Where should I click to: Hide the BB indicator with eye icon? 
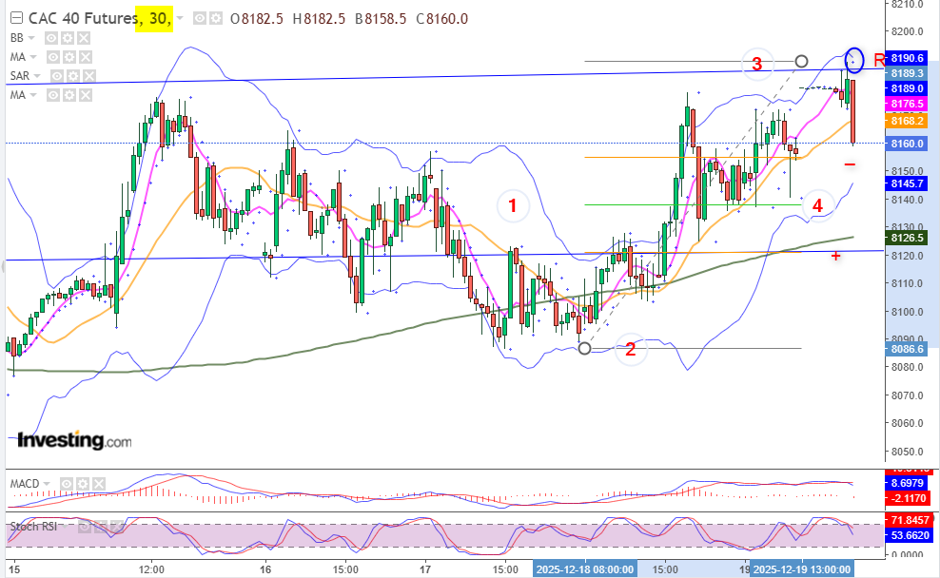pos(51,38)
